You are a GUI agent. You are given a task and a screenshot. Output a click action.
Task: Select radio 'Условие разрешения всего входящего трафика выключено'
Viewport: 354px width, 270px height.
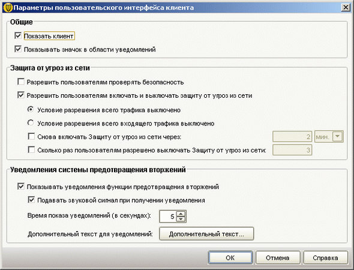click(31, 123)
